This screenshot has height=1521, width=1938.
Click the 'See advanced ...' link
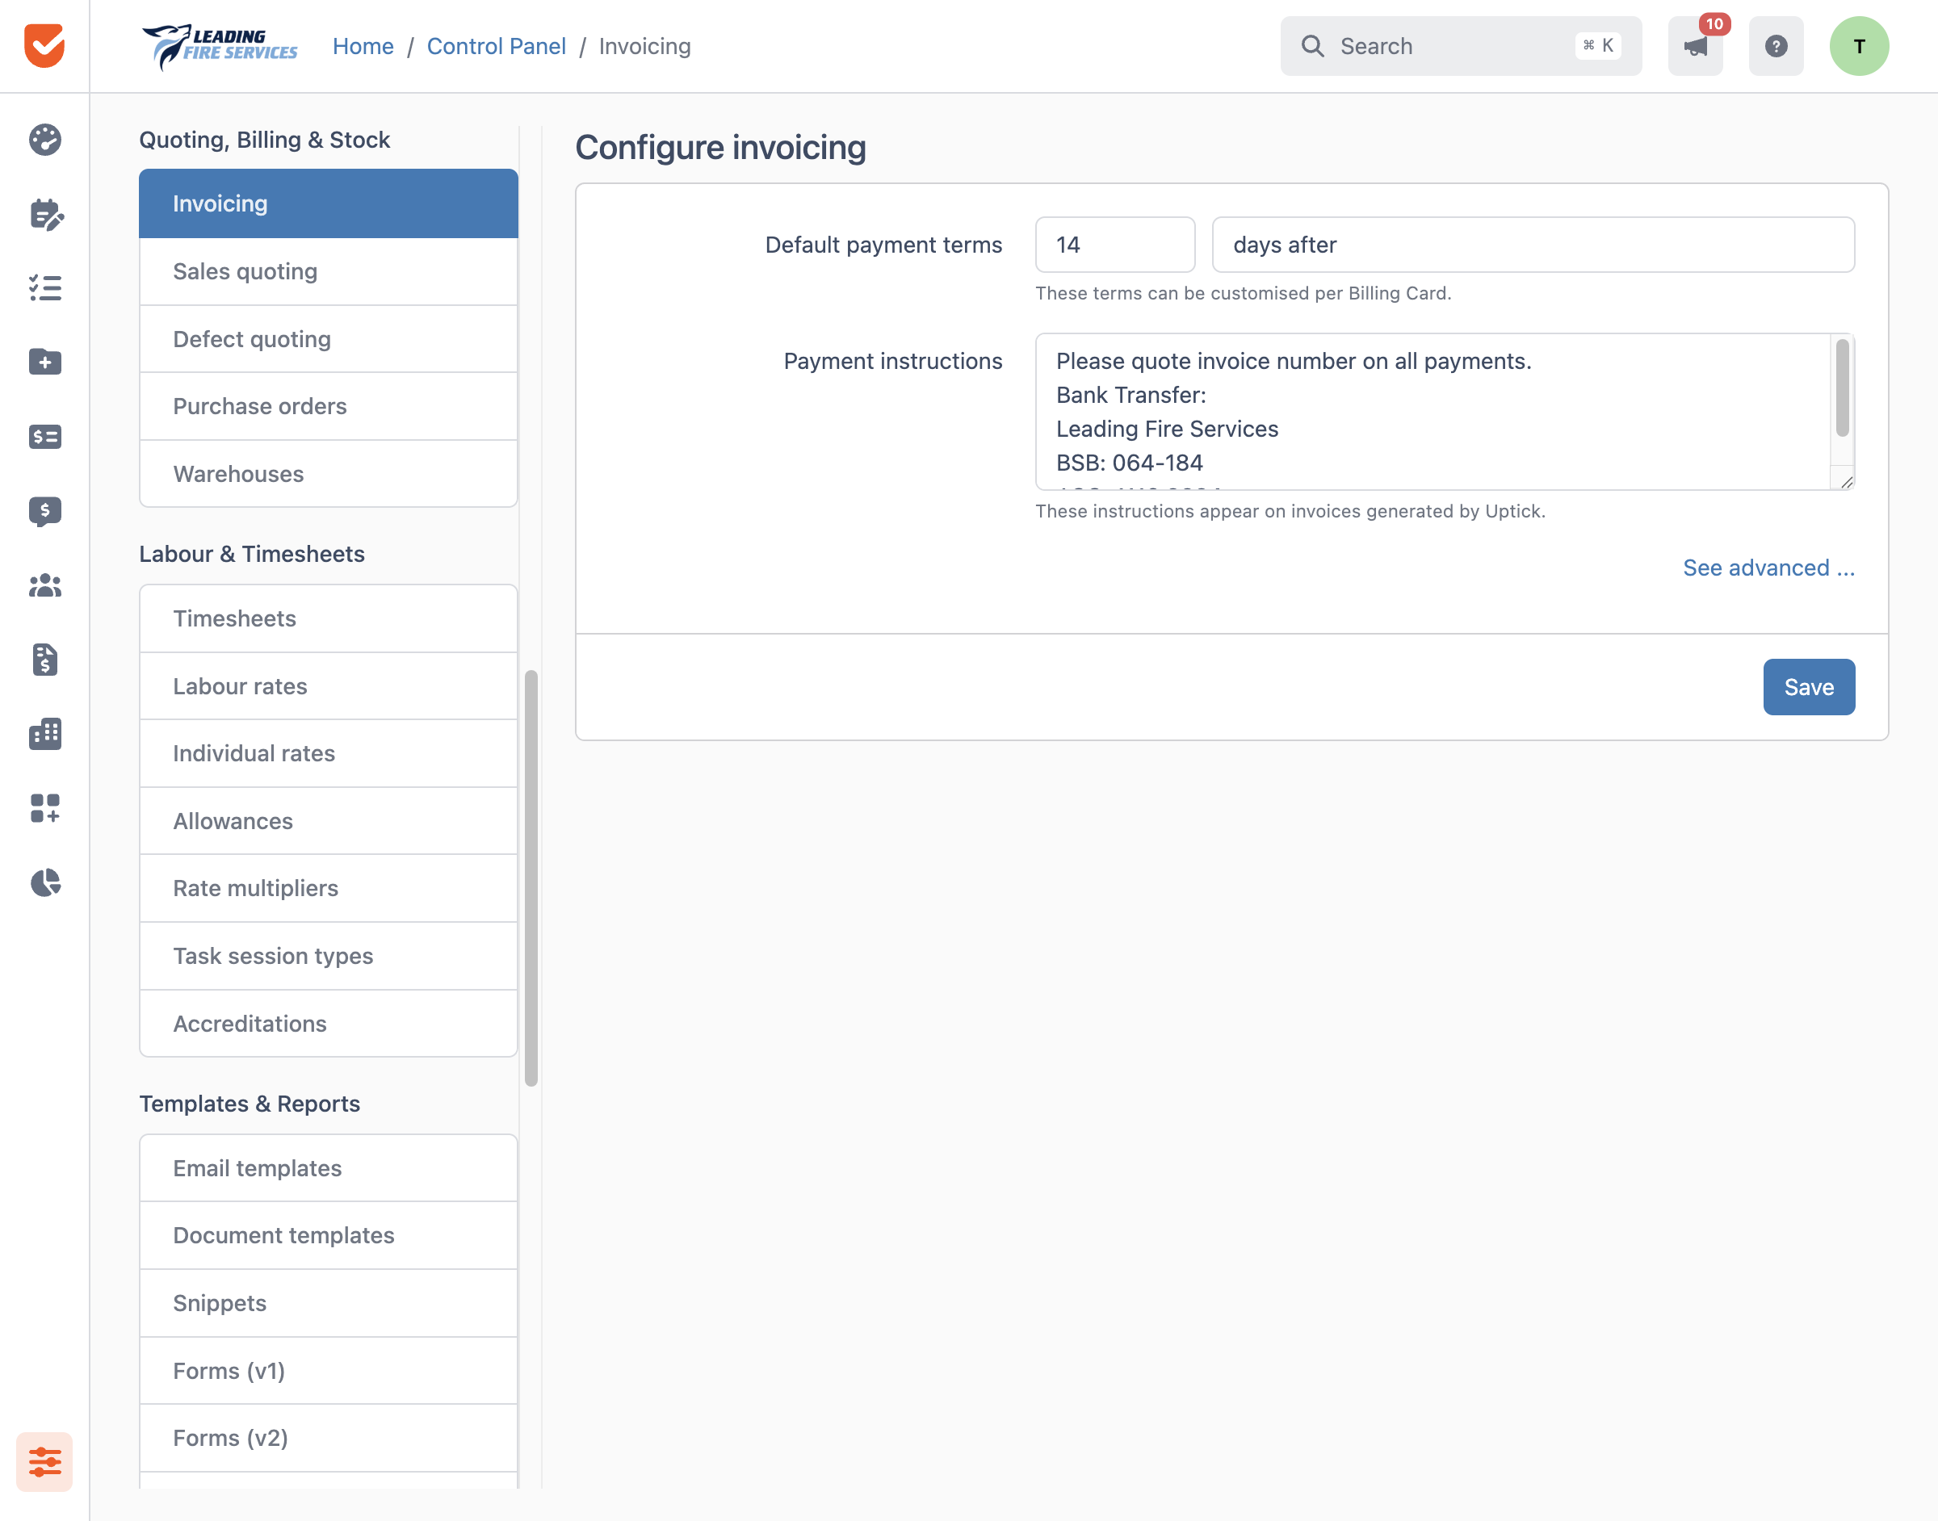click(1768, 568)
